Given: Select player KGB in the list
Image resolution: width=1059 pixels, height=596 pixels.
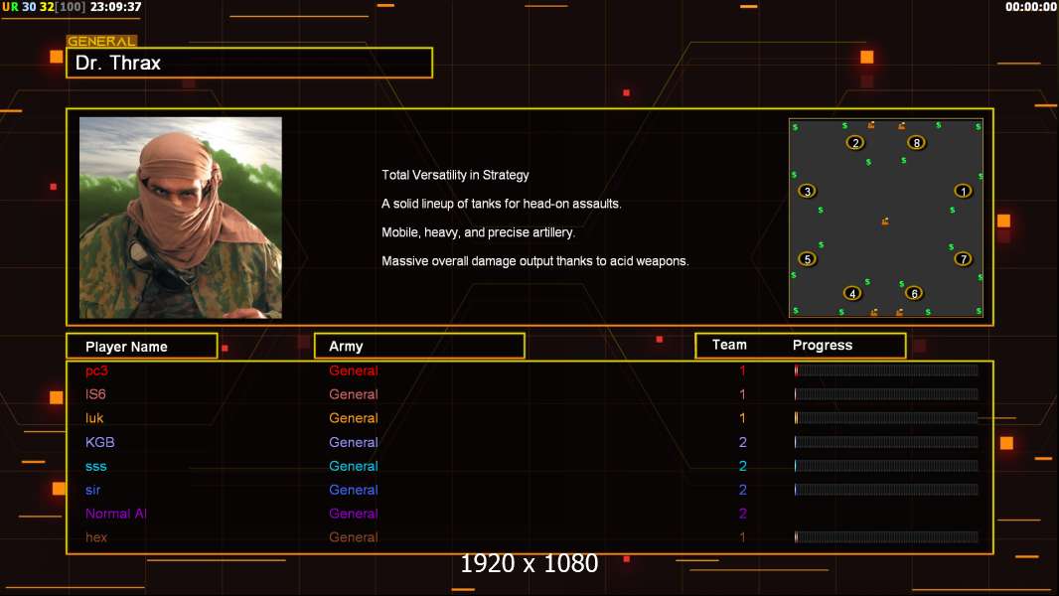Looking at the screenshot, I should [x=100, y=442].
